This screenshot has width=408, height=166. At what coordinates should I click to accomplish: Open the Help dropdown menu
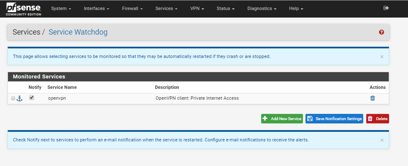(296, 9)
